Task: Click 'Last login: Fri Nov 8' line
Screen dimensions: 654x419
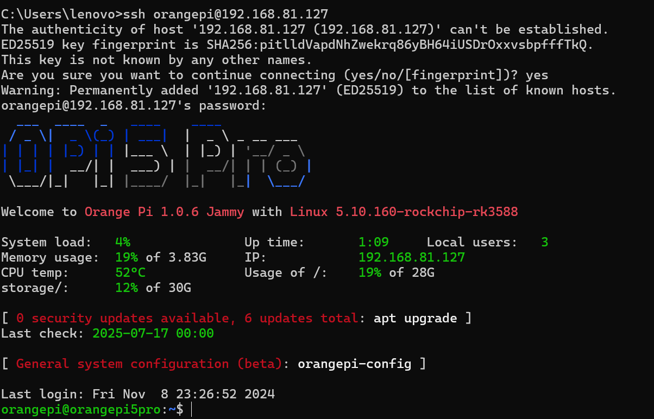Action: click(x=138, y=393)
